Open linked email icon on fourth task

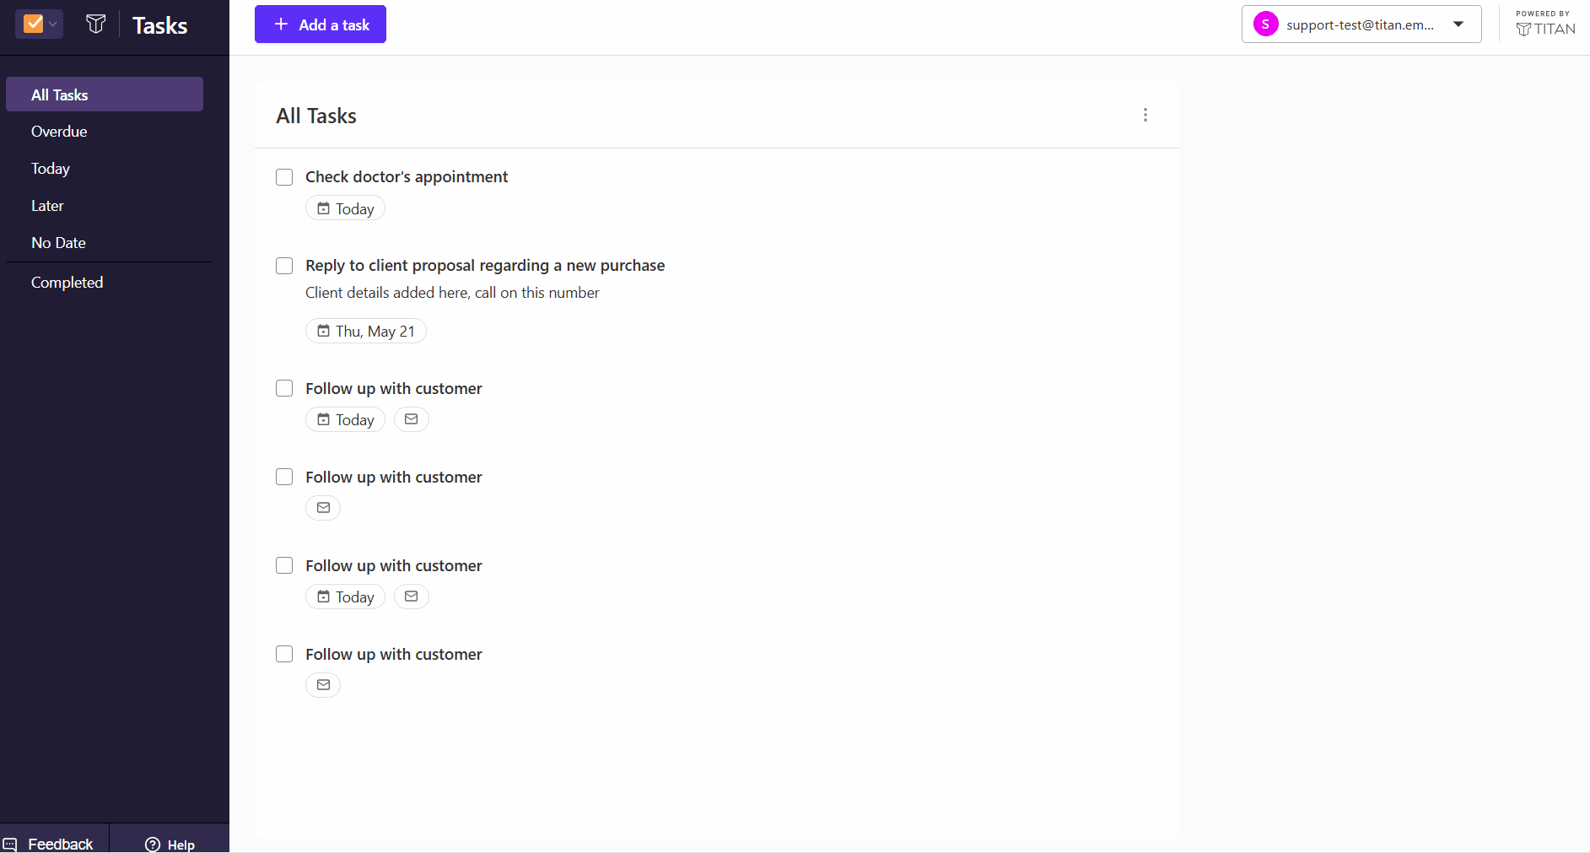pos(323,508)
